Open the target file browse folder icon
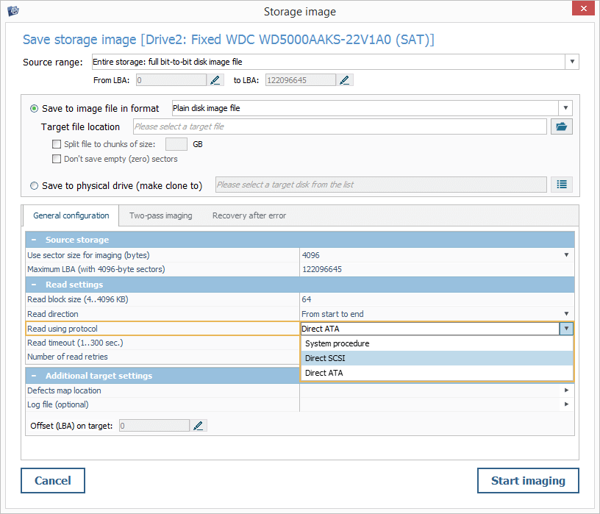 click(x=562, y=126)
